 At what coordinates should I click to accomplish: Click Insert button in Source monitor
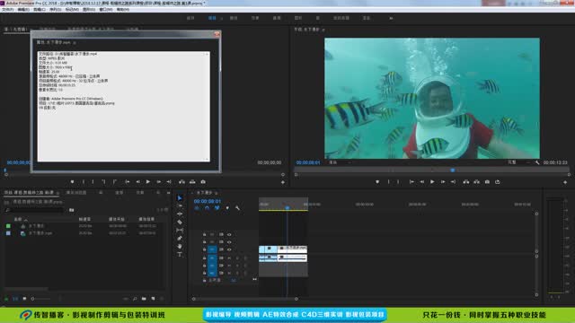coord(181,181)
